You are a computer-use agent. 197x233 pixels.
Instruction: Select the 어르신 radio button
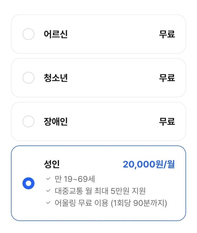click(x=28, y=34)
